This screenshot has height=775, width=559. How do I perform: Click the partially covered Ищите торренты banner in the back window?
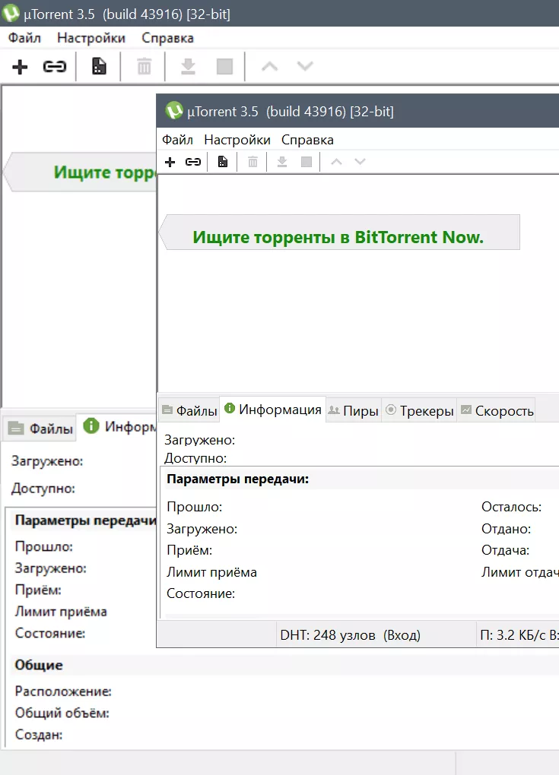click(x=81, y=172)
